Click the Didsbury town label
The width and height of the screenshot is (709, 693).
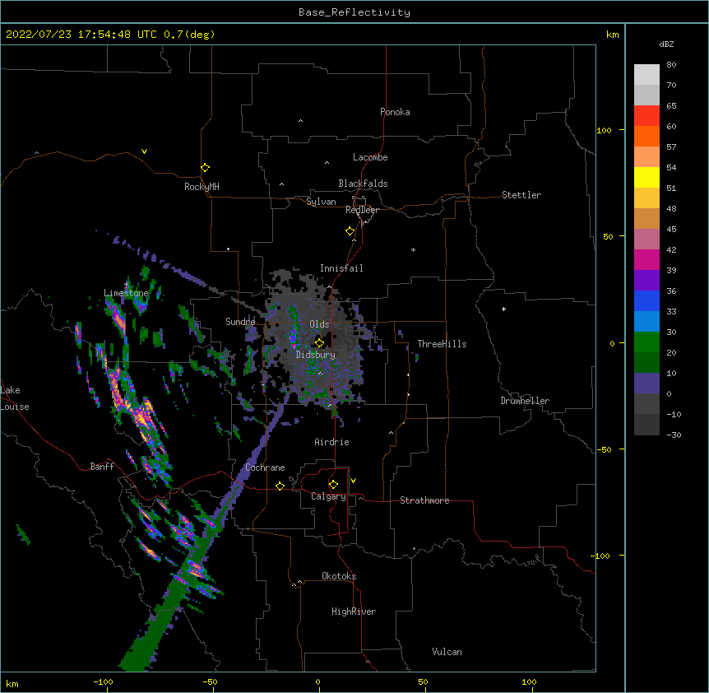coord(316,355)
